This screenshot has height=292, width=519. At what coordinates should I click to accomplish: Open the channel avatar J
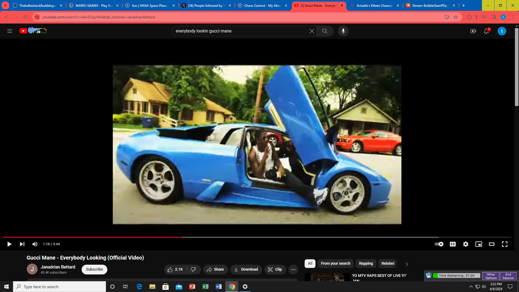(x=32, y=269)
